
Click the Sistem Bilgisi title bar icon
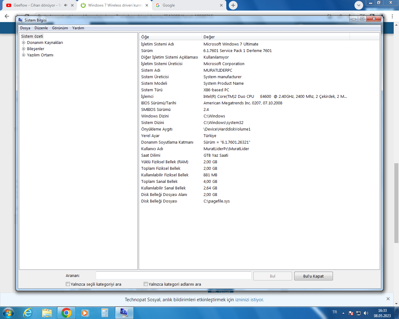point(21,20)
